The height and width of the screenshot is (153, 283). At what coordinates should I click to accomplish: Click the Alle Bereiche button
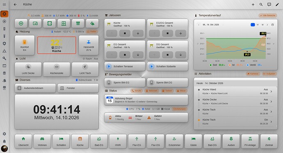[x=268, y=16]
